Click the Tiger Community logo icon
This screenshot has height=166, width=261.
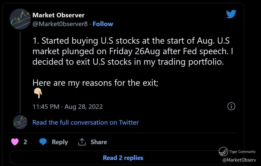pyautogui.click(x=223, y=151)
